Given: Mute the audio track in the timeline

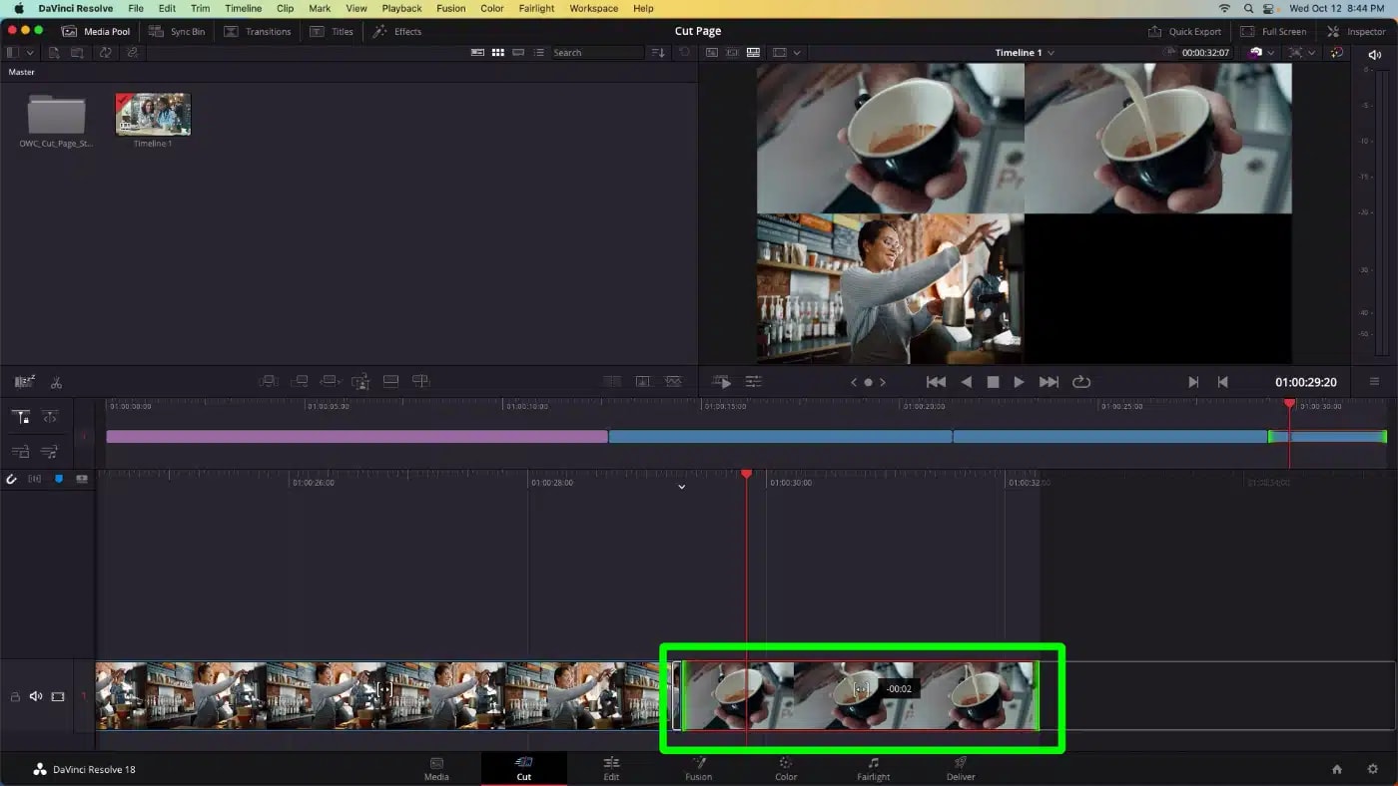Looking at the screenshot, I should (36, 696).
